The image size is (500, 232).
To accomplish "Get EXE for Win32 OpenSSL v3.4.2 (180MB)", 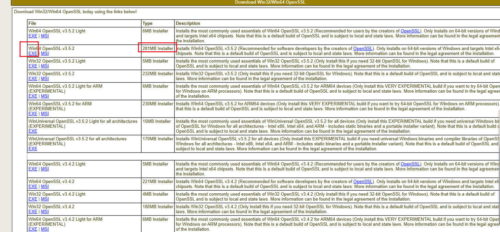I will pos(33,211).
